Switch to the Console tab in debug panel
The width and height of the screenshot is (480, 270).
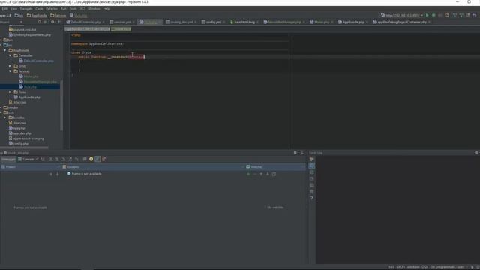click(x=25, y=160)
